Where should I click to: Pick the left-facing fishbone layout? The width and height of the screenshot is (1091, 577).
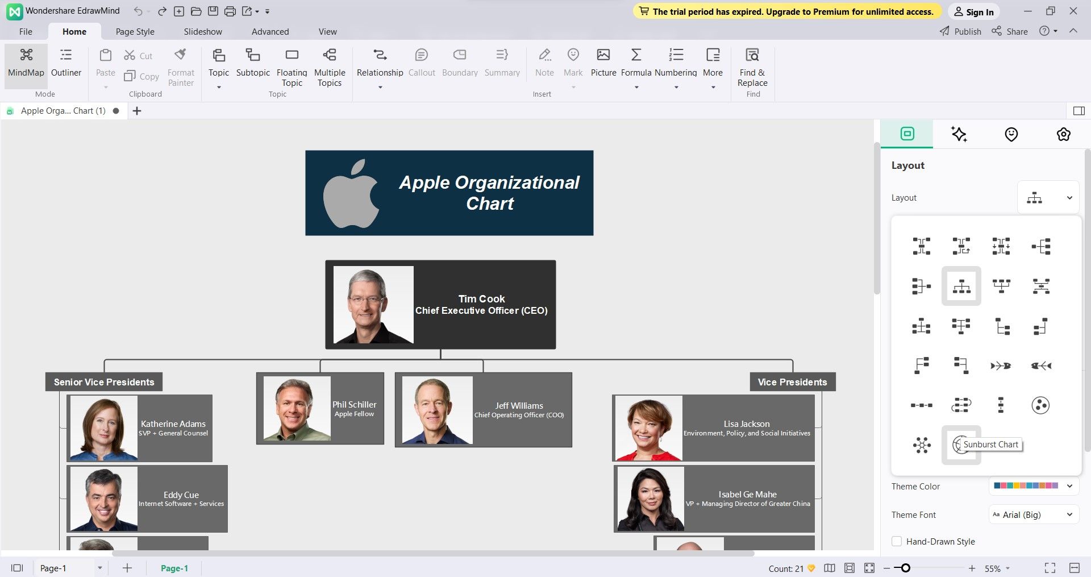[1041, 366]
